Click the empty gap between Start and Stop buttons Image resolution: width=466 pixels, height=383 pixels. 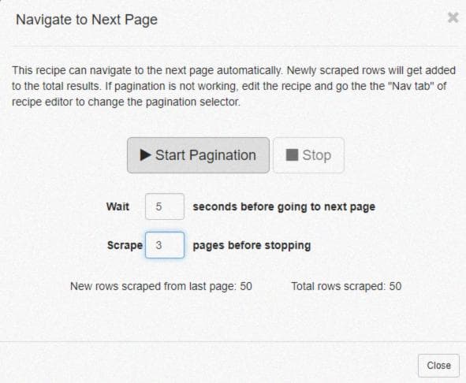[x=271, y=155]
